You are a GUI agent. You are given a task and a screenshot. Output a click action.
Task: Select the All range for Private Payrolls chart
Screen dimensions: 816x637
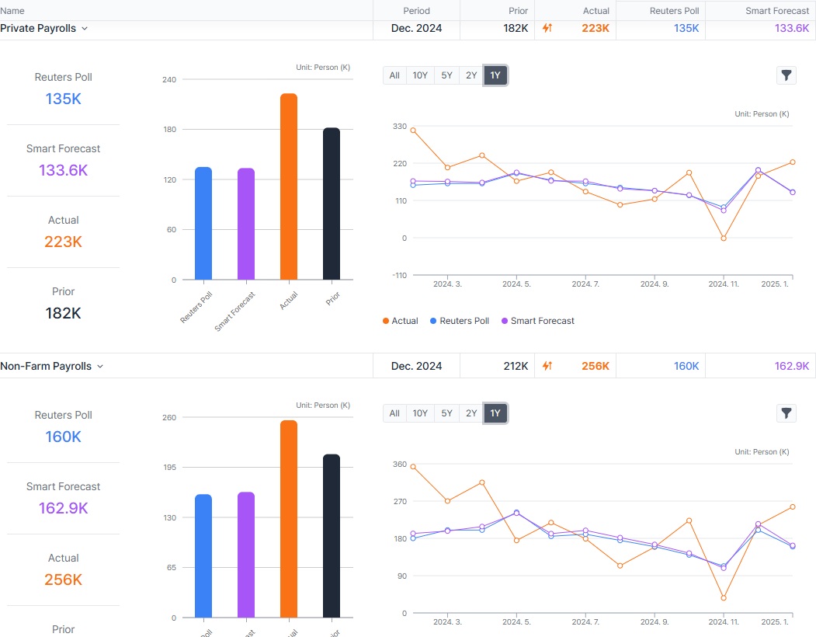tap(394, 75)
